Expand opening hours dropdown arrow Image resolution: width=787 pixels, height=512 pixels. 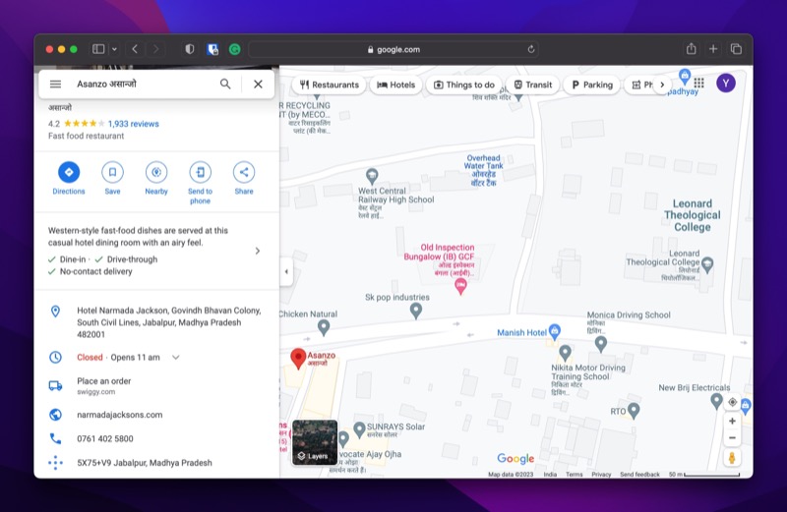click(x=176, y=358)
